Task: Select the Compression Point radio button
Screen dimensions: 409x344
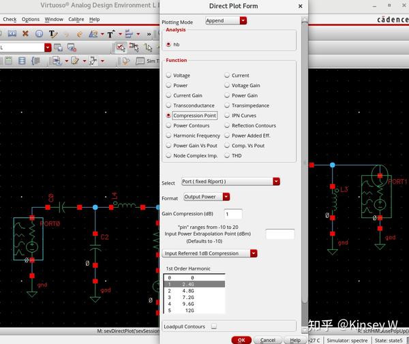Action: pos(168,115)
